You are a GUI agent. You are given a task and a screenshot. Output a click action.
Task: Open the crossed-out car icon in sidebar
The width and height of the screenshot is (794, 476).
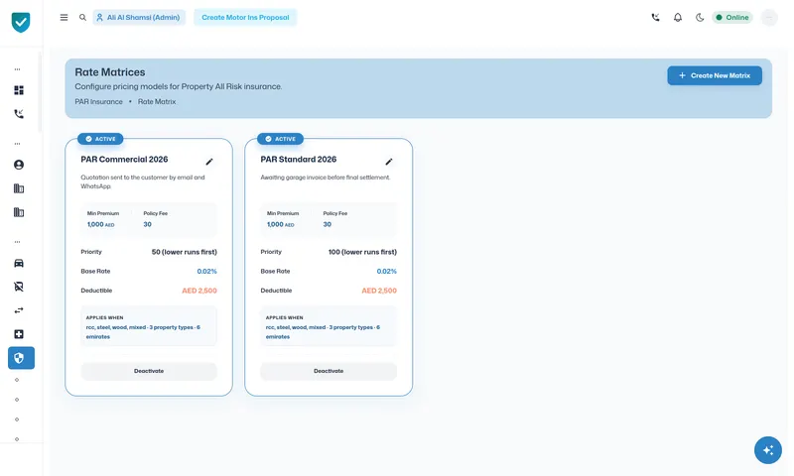pyautogui.click(x=19, y=287)
